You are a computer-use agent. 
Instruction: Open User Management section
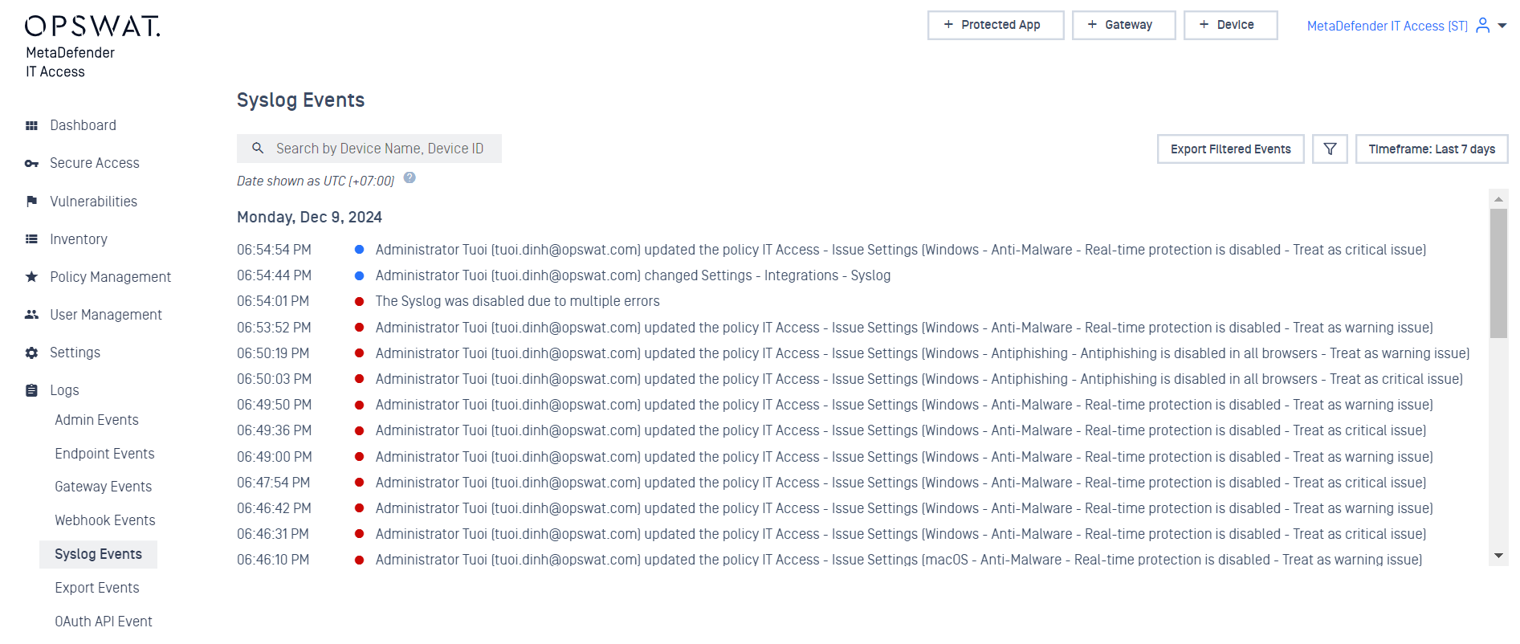click(x=106, y=315)
